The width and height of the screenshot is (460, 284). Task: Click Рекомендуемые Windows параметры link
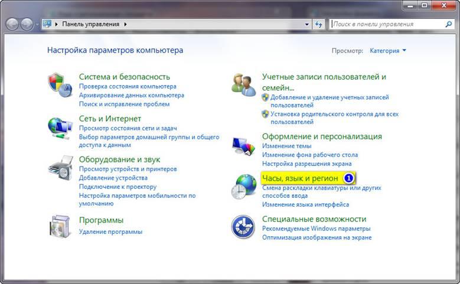click(317, 228)
